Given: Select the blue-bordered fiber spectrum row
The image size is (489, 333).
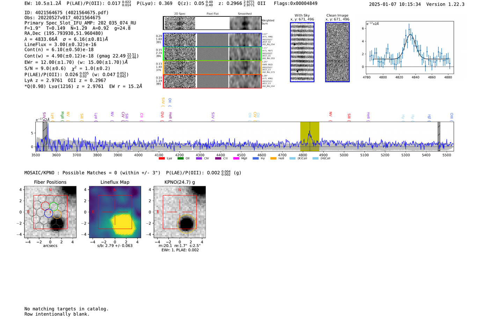Looking at the screenshot, I should pyautogui.click(x=212, y=40).
